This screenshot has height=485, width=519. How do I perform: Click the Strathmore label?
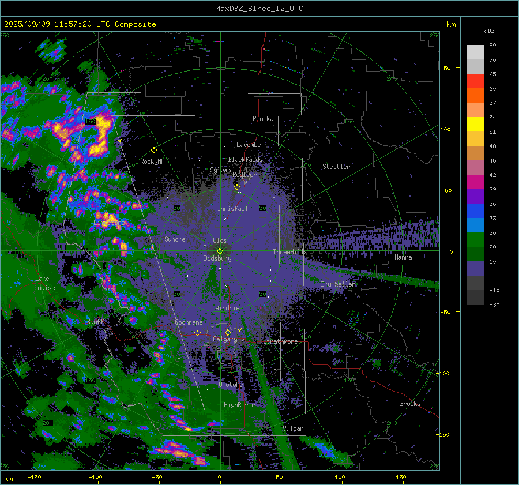pos(280,341)
